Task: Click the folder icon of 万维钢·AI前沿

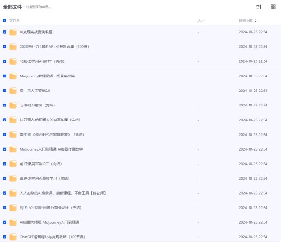Action: click(x=13, y=105)
